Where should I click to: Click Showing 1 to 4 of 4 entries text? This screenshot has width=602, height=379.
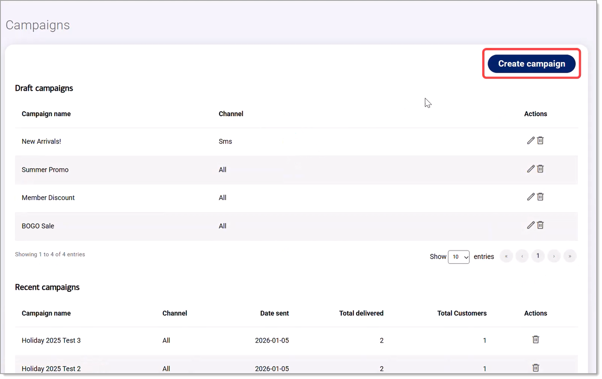[x=50, y=255]
